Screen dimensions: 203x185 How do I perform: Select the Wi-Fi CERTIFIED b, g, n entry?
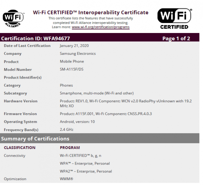click(x=81, y=156)
